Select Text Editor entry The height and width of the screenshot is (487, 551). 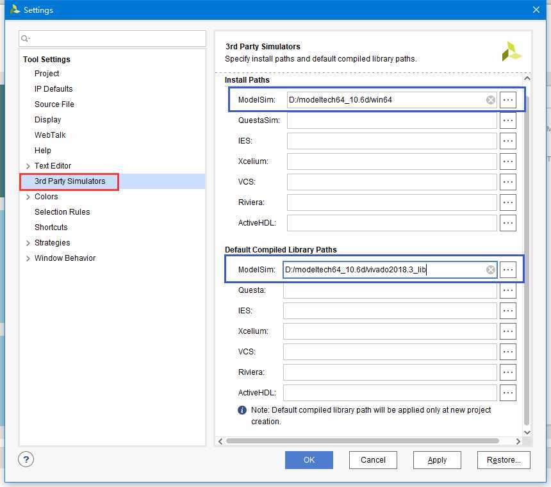tap(53, 166)
